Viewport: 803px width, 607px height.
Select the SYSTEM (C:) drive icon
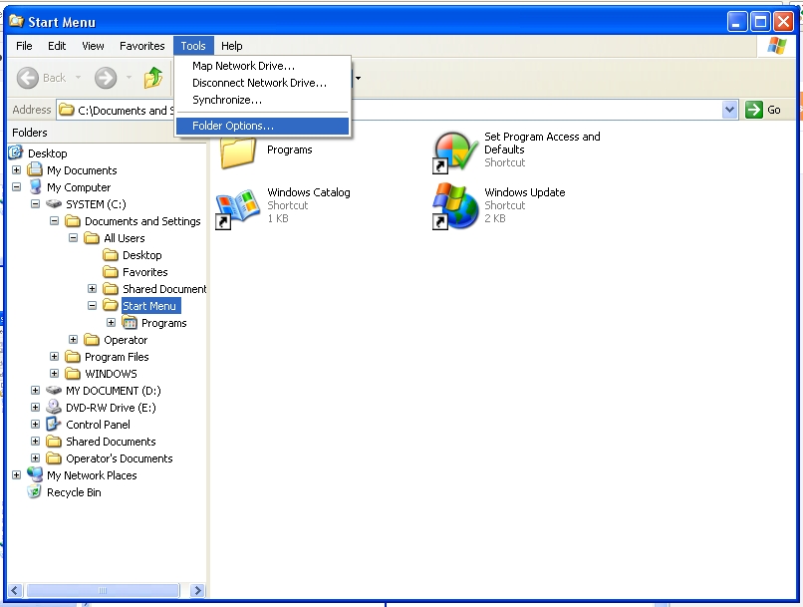point(54,204)
